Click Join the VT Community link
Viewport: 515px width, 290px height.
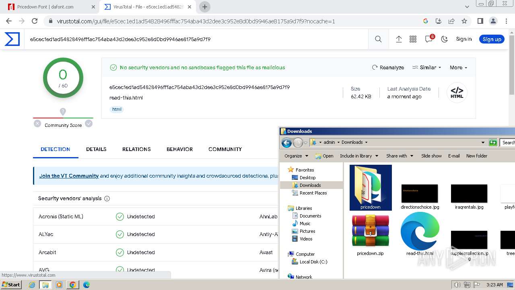pos(69,176)
